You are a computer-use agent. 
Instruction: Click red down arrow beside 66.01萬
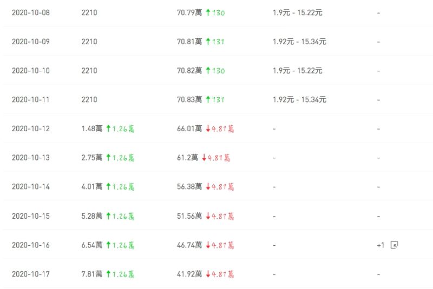[208, 129]
